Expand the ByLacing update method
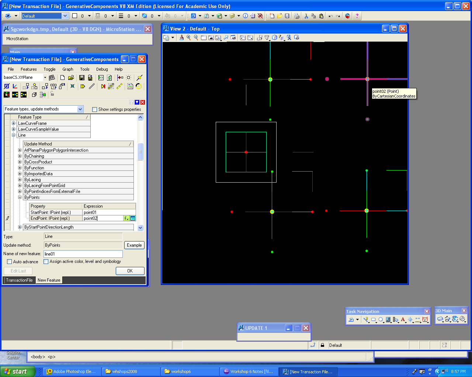This screenshot has height=377, width=472. point(20,180)
